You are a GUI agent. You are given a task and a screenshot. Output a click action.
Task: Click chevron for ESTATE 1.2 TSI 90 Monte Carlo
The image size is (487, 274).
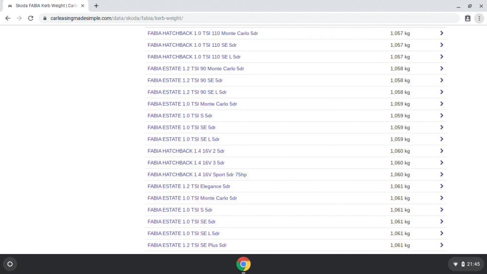(442, 69)
